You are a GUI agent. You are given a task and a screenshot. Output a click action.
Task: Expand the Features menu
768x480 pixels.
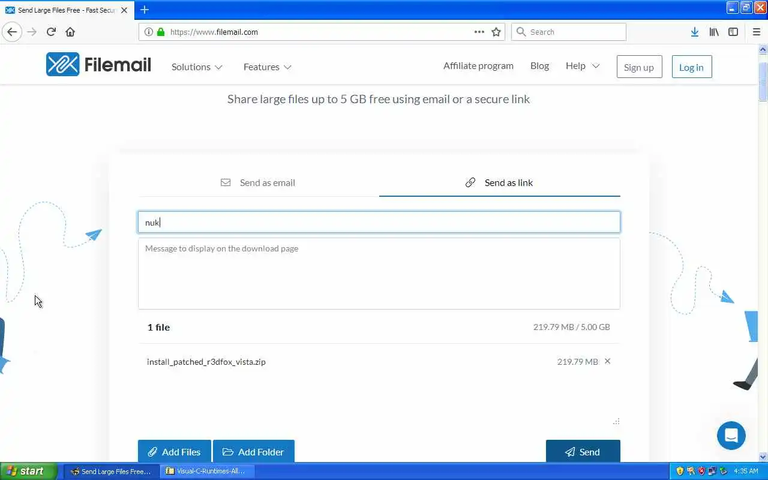(268, 67)
